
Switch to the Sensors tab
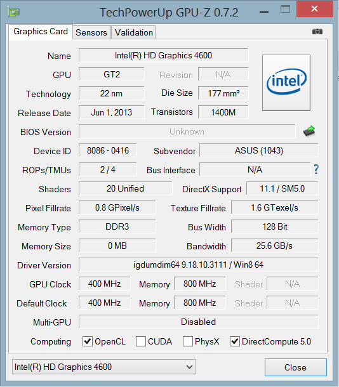[x=91, y=32]
